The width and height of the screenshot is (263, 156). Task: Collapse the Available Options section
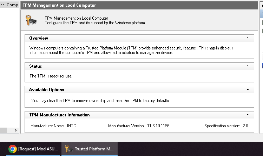248,90
